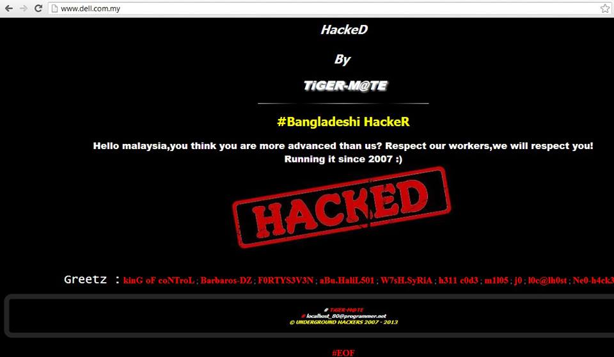Click Barbaros-DZ in the greetz list
614x357 pixels.
226,281
